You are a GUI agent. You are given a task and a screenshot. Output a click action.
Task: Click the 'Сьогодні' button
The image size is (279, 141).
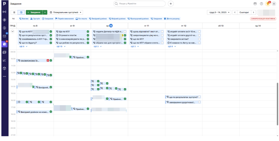pyautogui.click(x=244, y=13)
